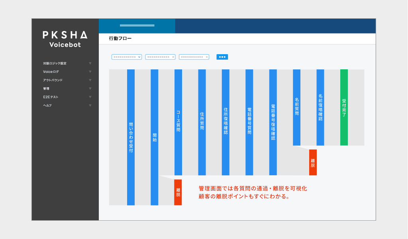The width and height of the screenshot is (408, 239).
Task: Open the 管理 sidebar menu item
Action: click(x=46, y=88)
